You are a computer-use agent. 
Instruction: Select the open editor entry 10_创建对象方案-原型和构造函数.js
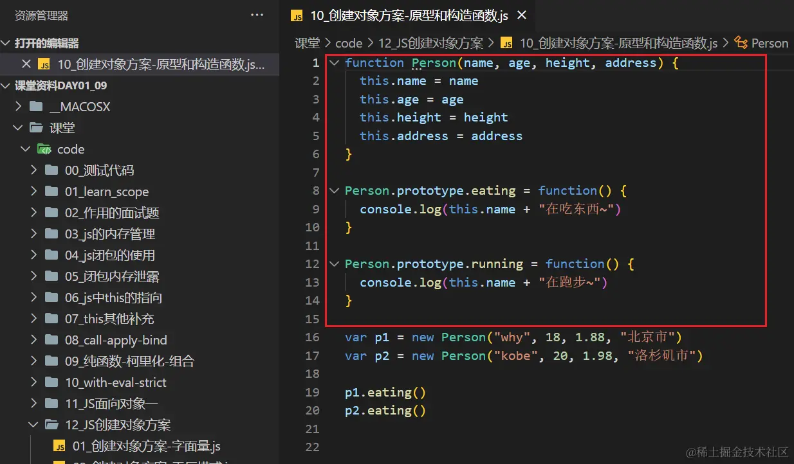(x=140, y=64)
